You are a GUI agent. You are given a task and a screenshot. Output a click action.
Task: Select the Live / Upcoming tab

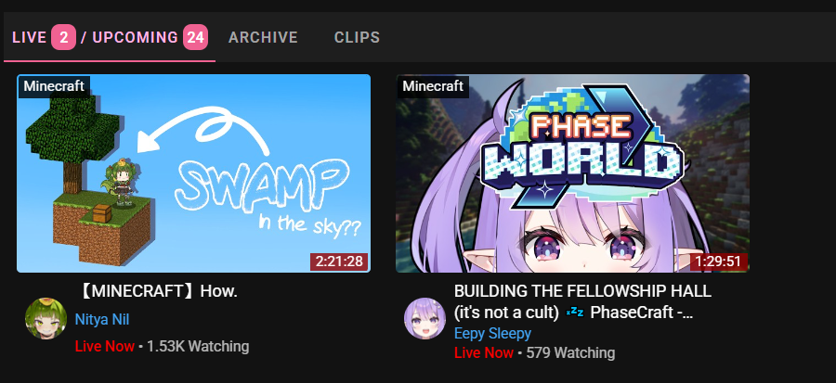110,38
